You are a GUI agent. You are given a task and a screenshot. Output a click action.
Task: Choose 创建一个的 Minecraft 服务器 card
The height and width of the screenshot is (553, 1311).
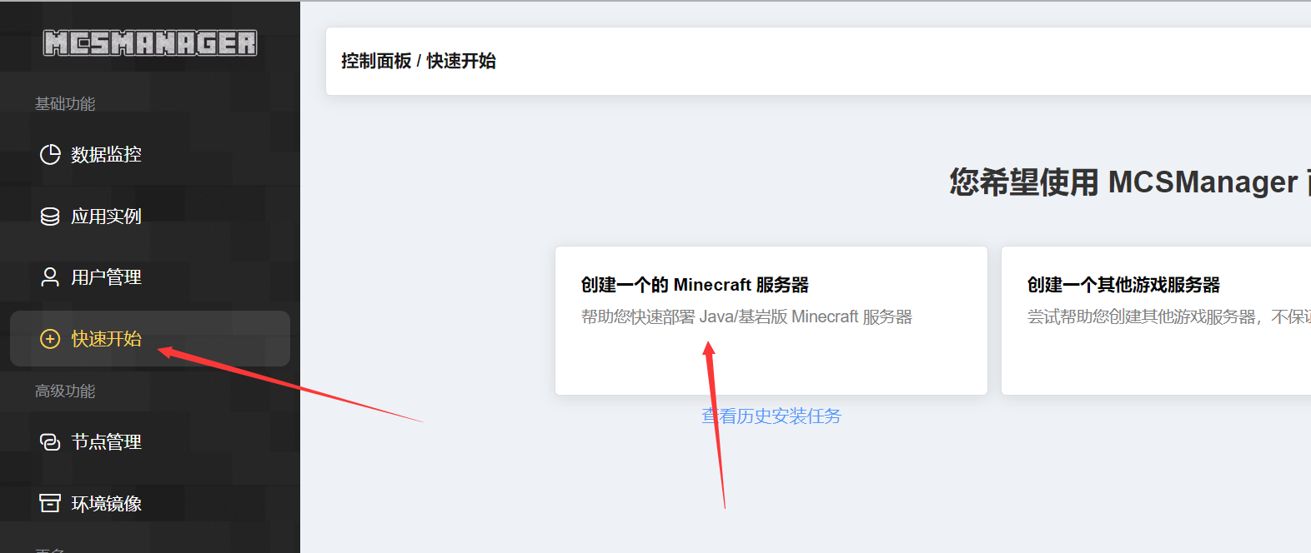[x=771, y=321]
